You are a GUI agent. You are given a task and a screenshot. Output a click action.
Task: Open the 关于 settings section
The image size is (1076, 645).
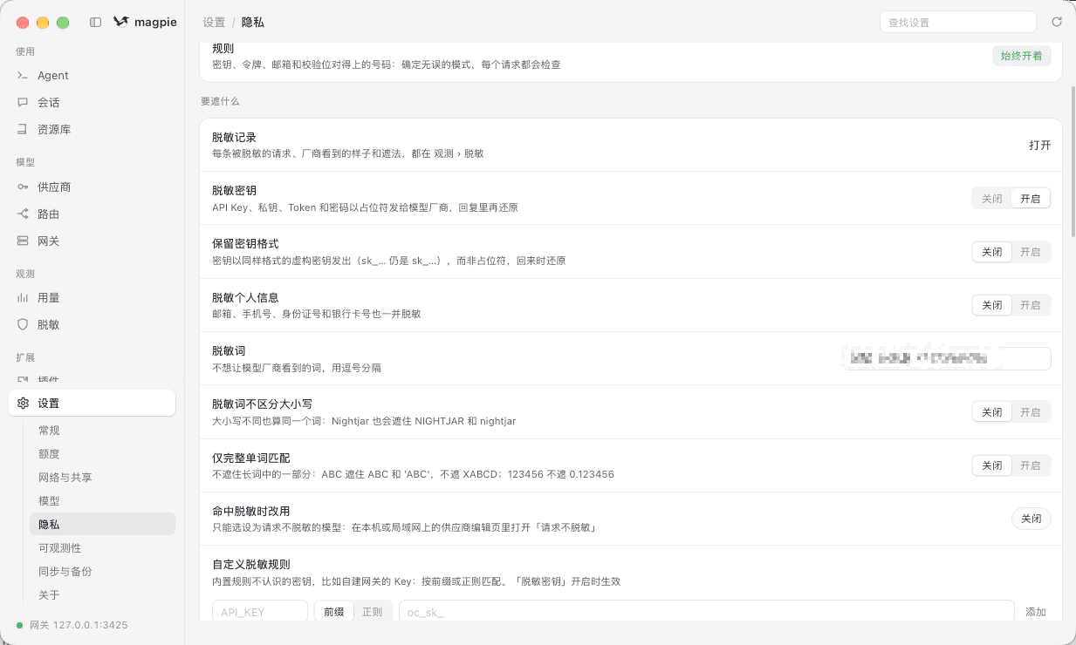click(102, 595)
